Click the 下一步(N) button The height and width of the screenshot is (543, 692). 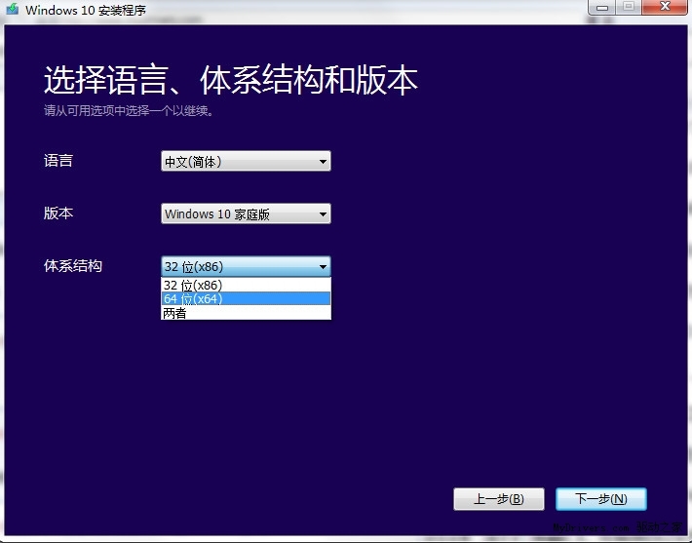[601, 499]
